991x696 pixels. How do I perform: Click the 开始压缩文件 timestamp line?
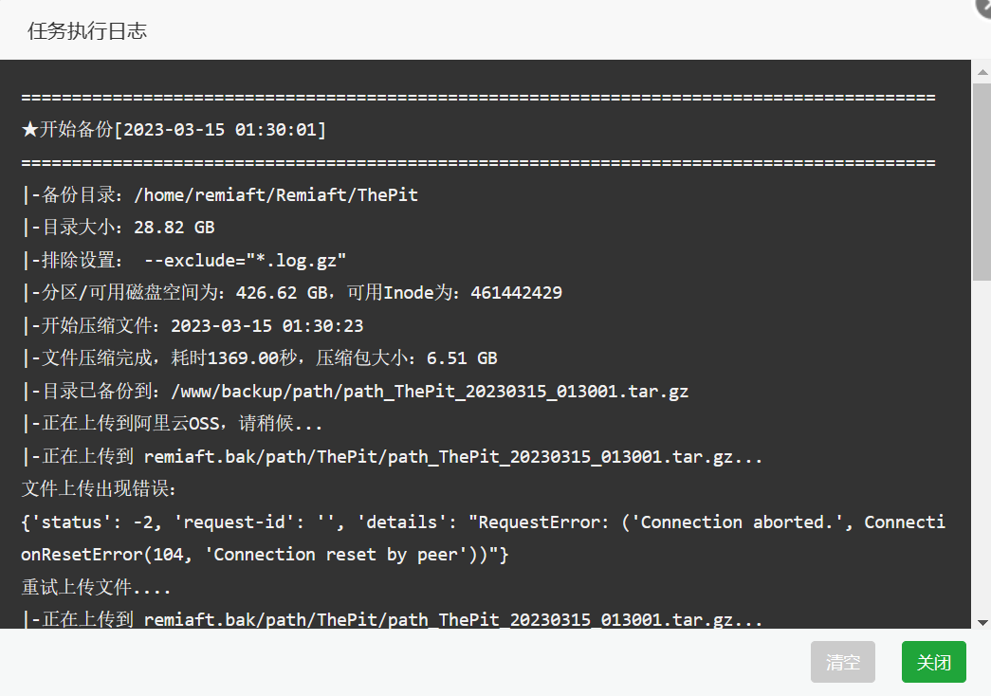coord(193,325)
